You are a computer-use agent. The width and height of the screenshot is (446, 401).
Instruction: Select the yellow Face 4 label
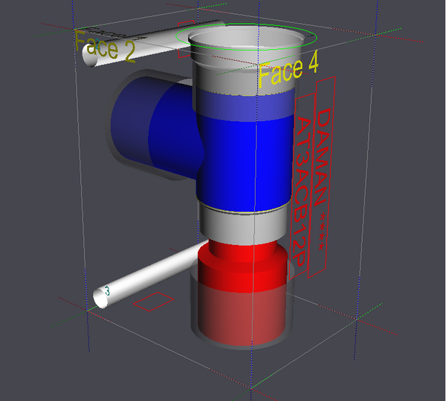tap(288, 70)
